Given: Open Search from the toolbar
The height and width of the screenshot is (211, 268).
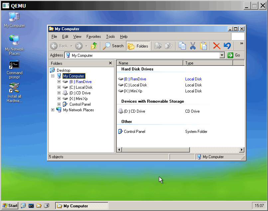Looking at the screenshot, I should tap(113, 46).
